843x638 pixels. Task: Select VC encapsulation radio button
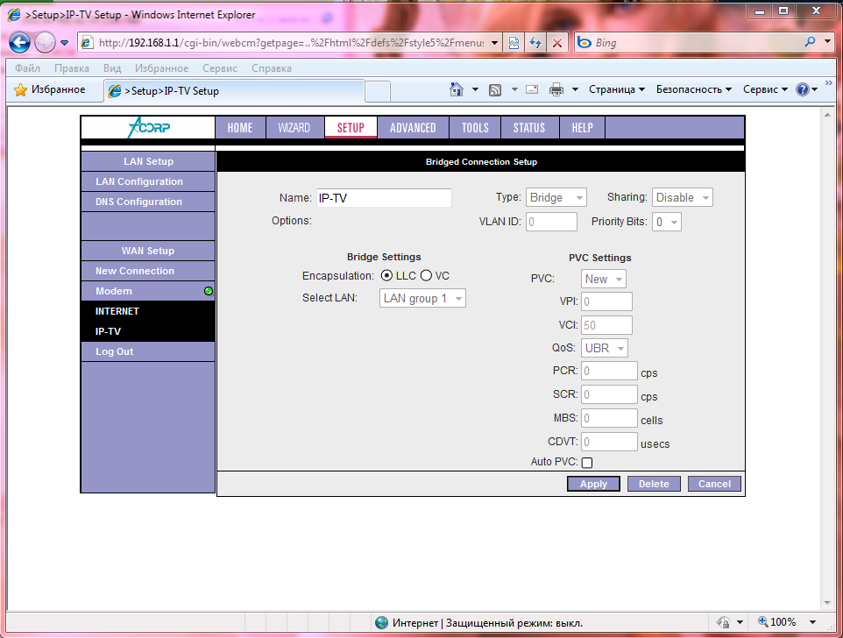pos(427,276)
